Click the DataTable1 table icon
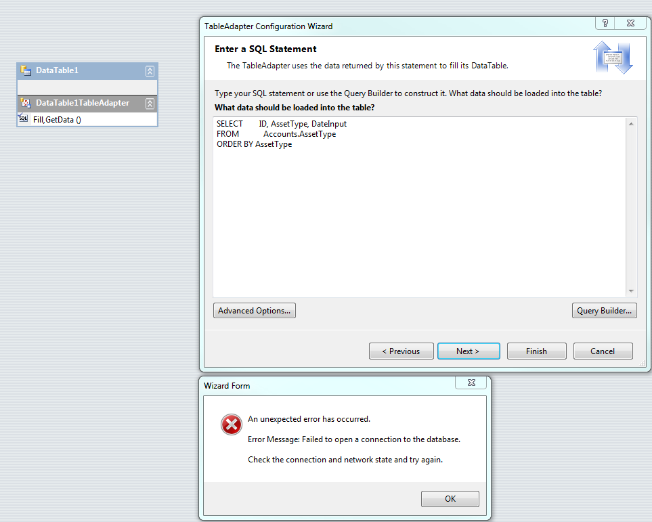 (26, 70)
